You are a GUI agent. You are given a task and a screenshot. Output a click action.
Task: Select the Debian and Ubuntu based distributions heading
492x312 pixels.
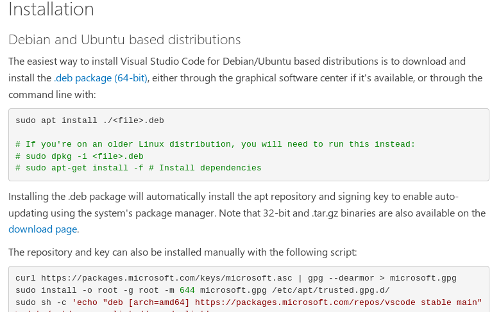pyautogui.click(x=124, y=40)
